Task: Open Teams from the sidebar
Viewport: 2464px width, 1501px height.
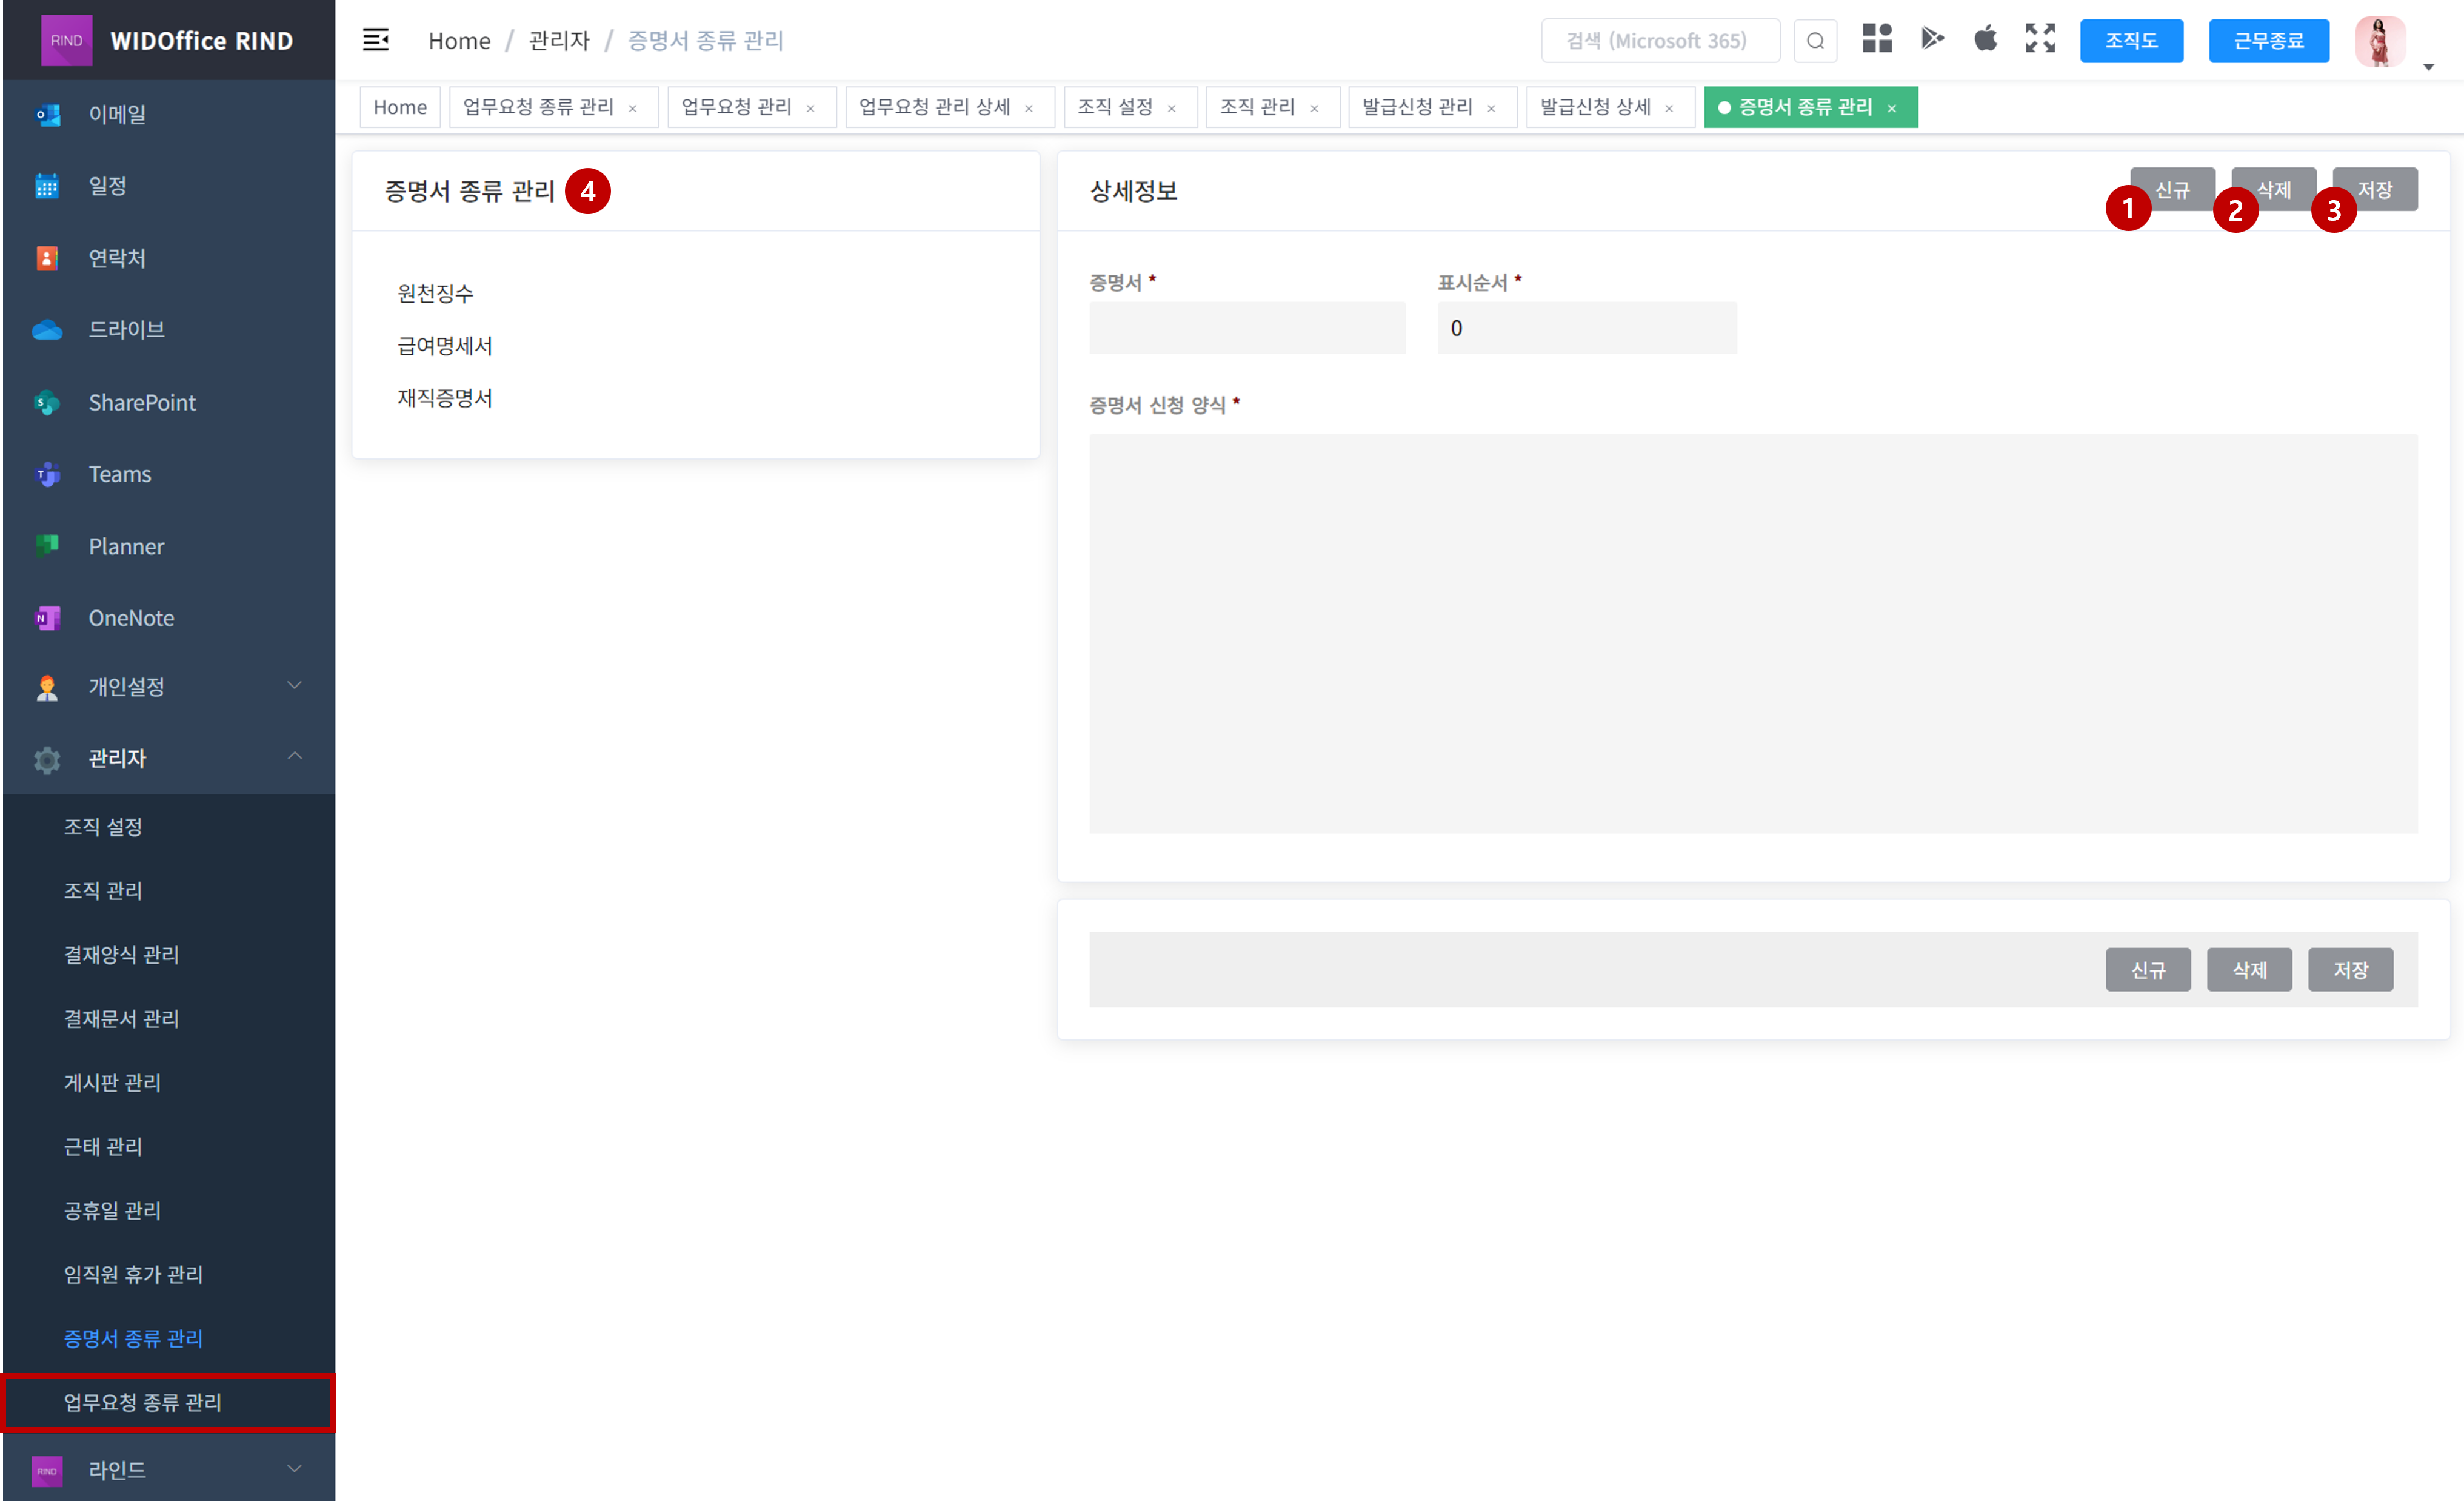Action: [120, 474]
